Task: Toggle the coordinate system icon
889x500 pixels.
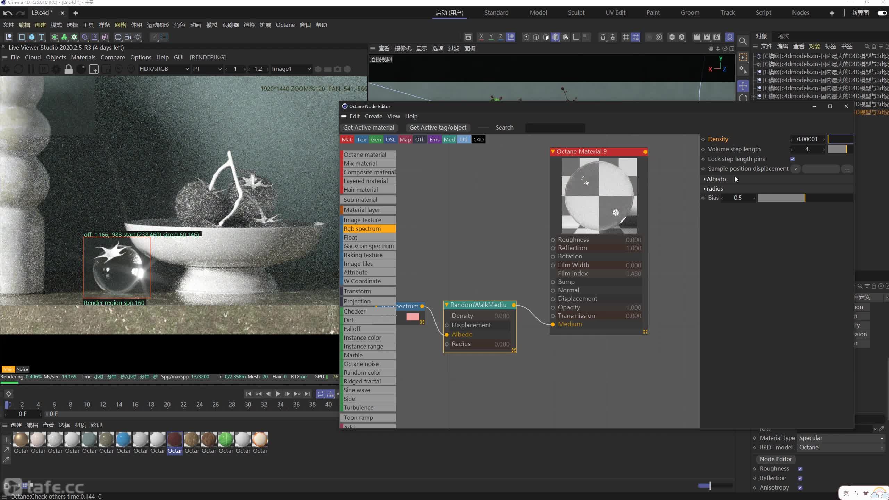Action: click(510, 37)
